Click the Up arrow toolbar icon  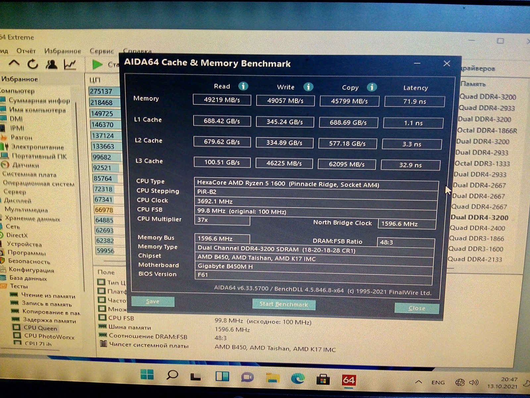pyautogui.click(x=14, y=63)
